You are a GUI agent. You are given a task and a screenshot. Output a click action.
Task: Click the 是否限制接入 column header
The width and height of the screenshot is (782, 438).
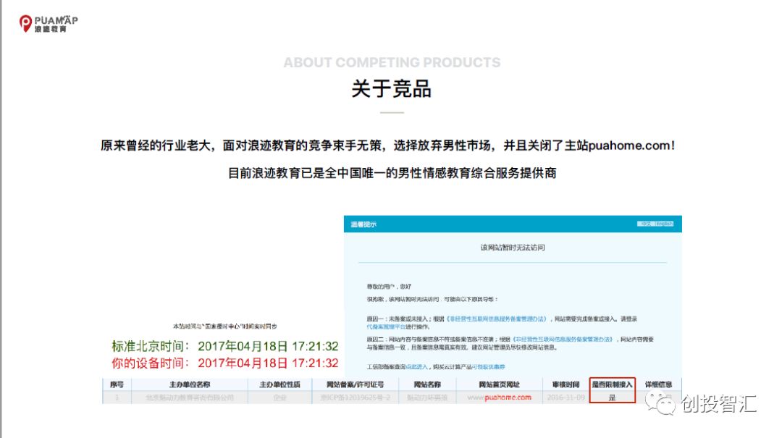[612, 384]
